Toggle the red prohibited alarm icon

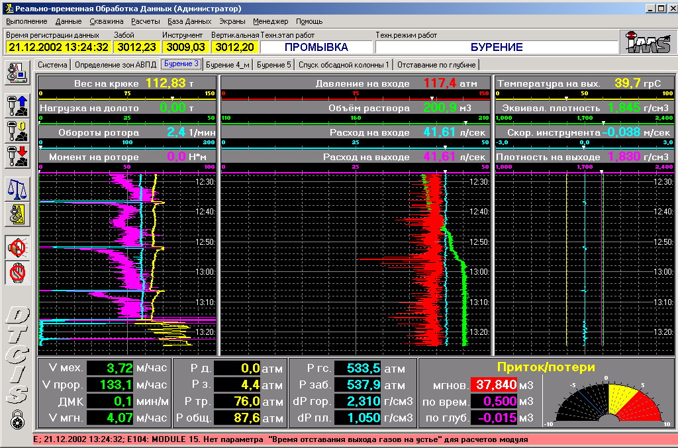point(16,272)
